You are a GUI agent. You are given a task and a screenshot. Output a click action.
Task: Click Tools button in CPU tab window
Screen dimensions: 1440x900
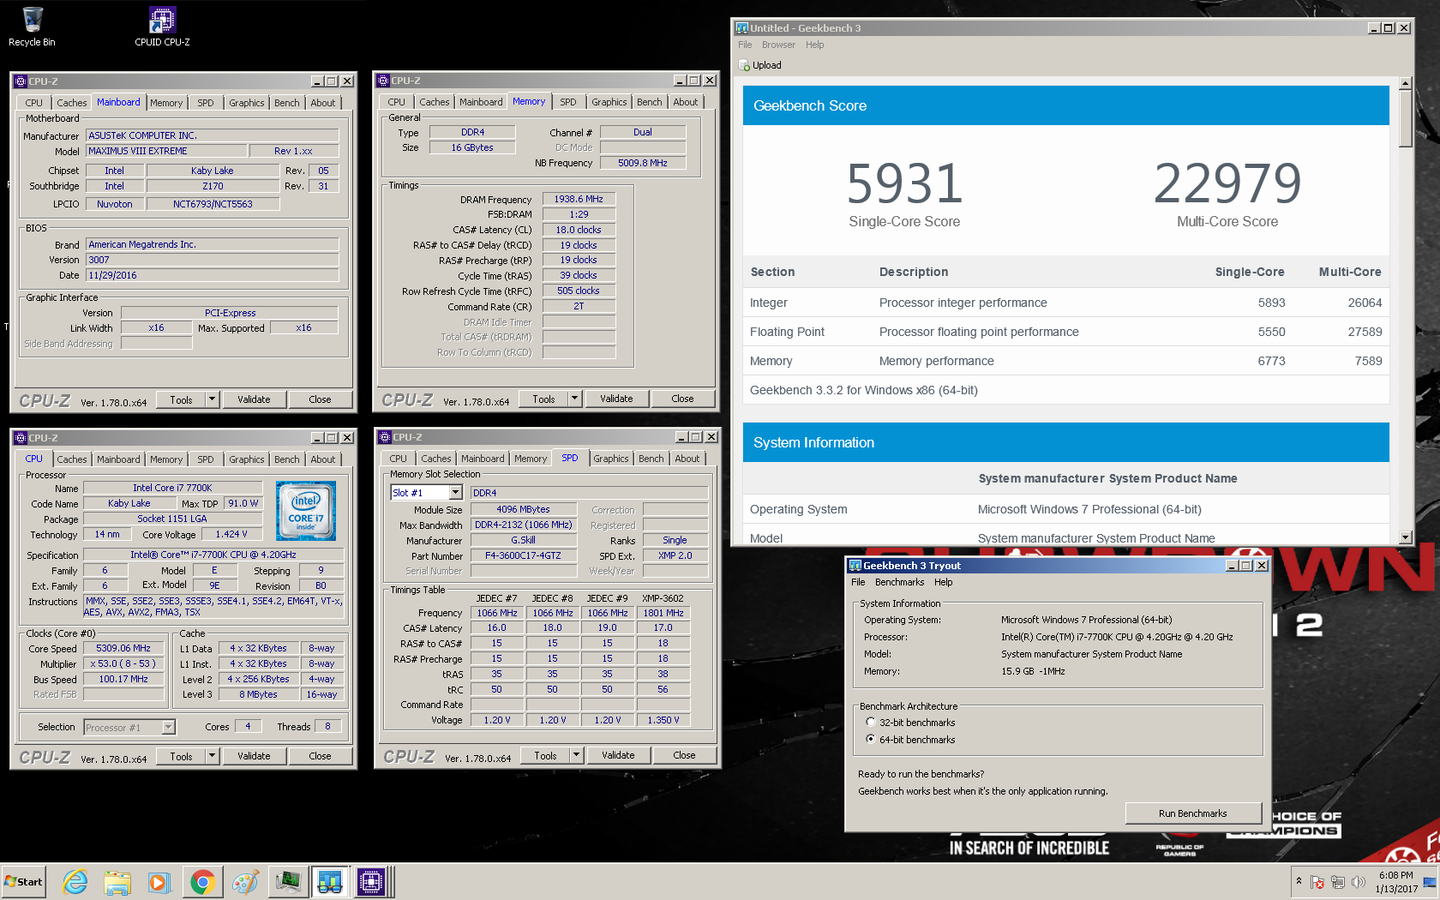point(181,756)
